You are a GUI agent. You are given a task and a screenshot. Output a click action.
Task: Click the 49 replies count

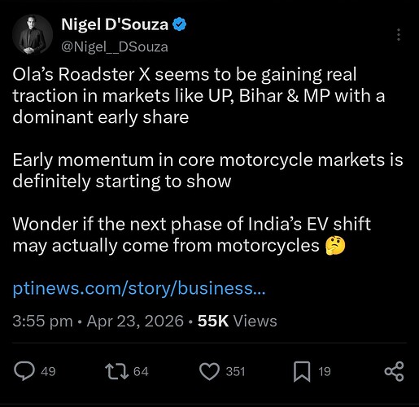pyautogui.click(x=48, y=371)
